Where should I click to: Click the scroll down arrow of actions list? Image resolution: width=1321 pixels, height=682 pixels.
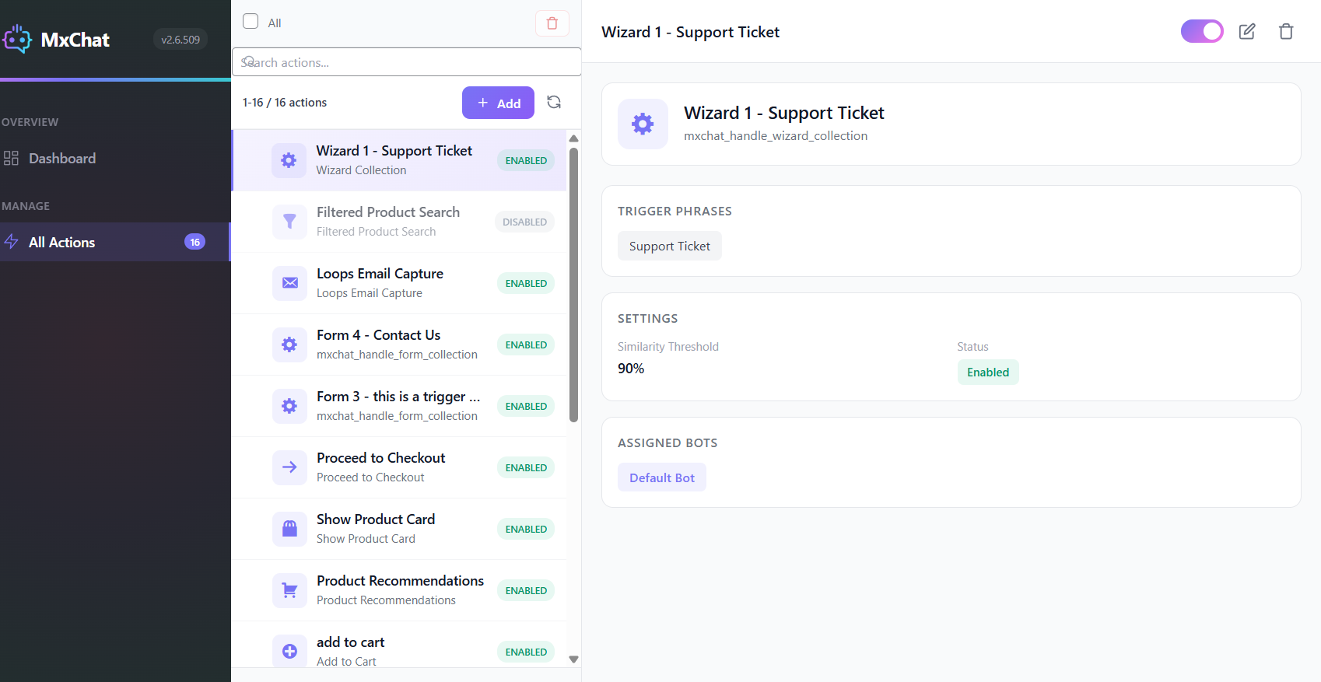click(574, 659)
